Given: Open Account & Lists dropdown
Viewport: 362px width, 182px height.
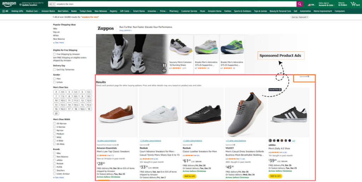Looking at the screenshot, I should click(x=326, y=4).
